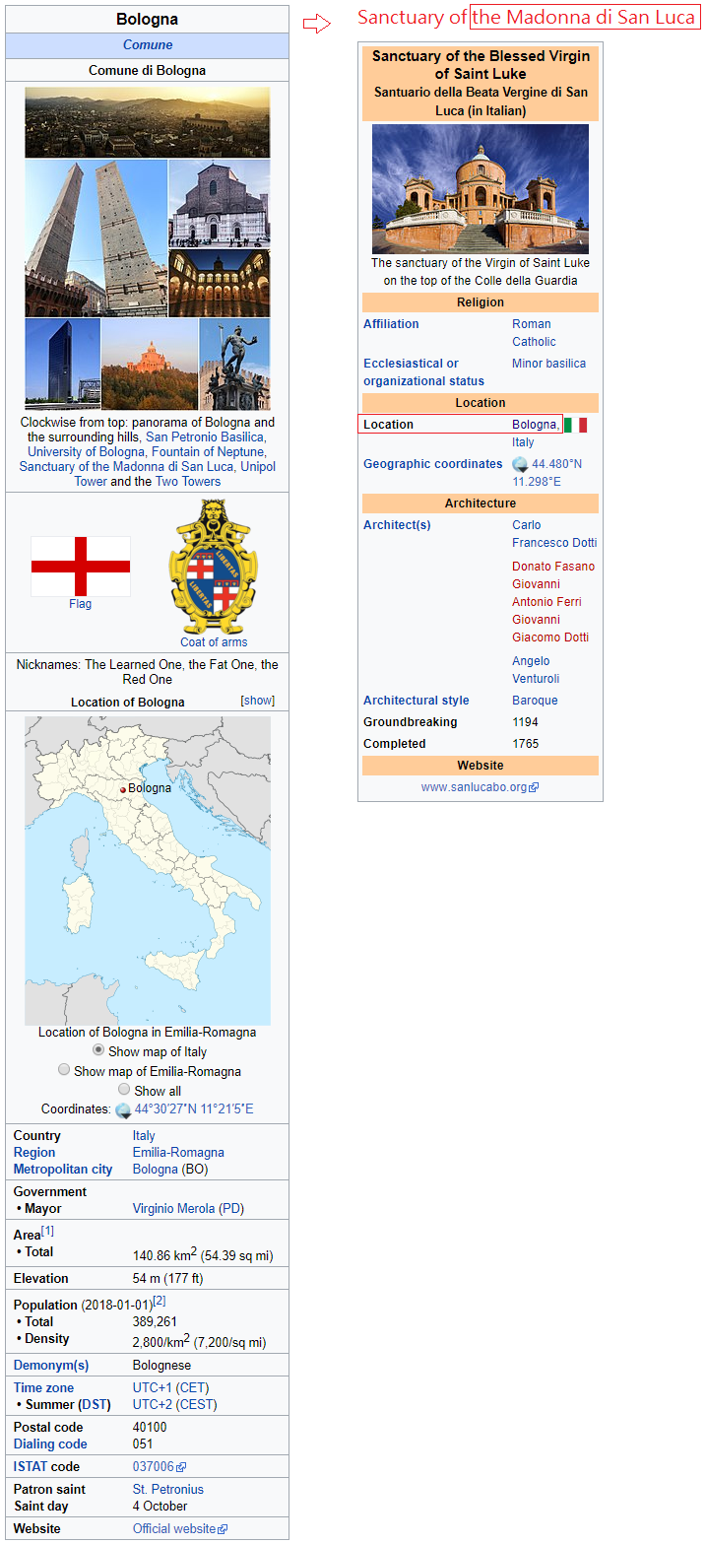
Task: Click the Affiliation label link
Action: pos(391,324)
